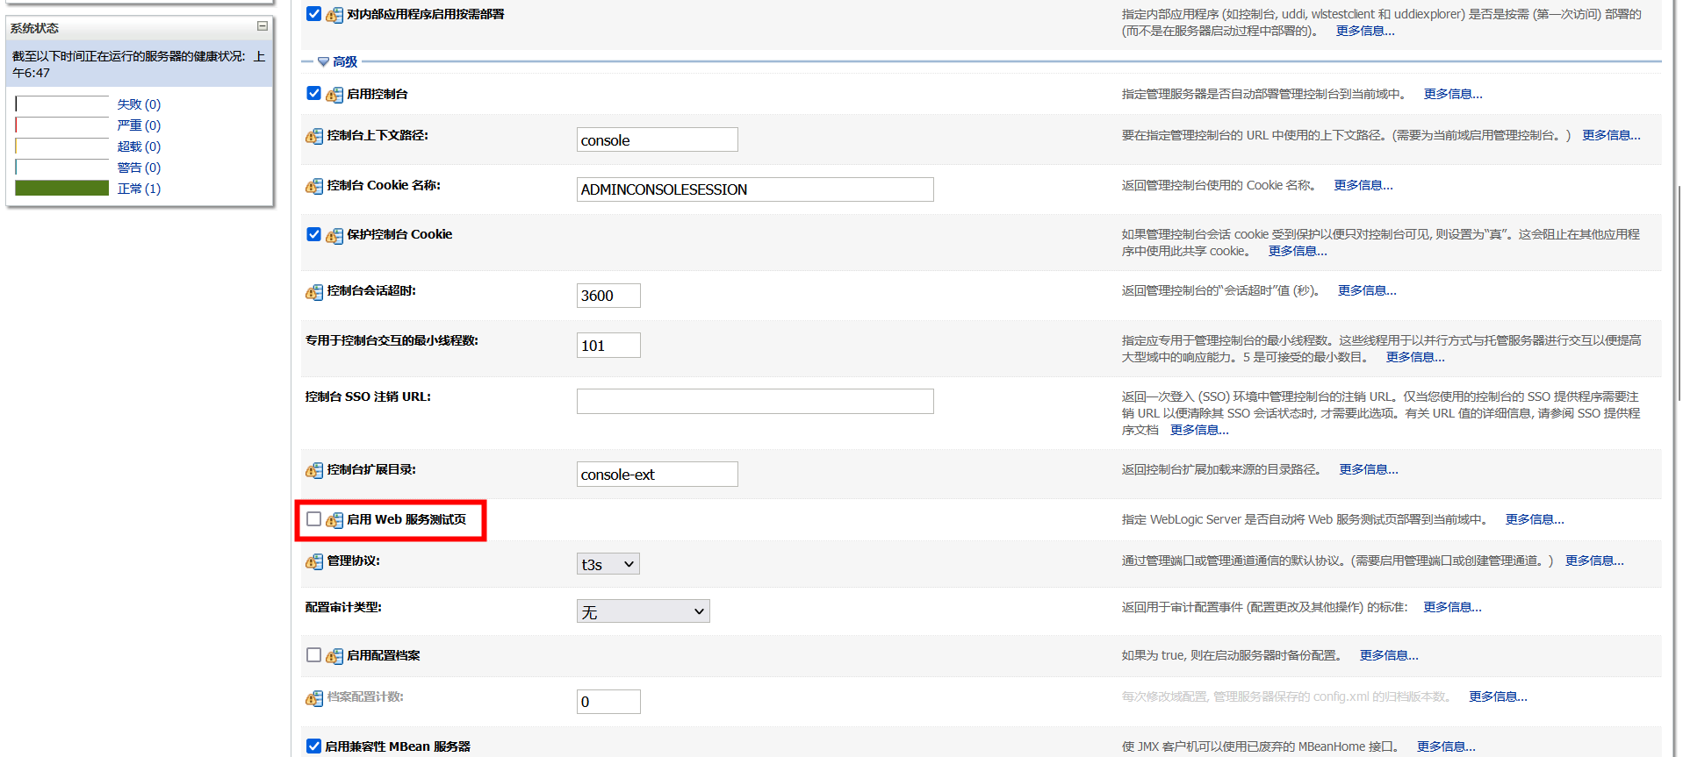Uncheck 启用控制台 checkbox
Screen dimensions: 1683x757
(313, 93)
